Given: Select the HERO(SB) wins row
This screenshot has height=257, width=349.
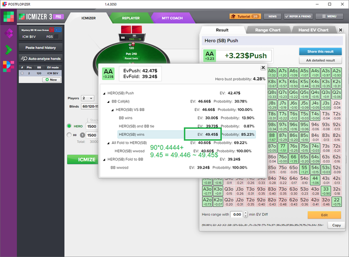Looking at the screenshot, I should (x=186, y=135).
